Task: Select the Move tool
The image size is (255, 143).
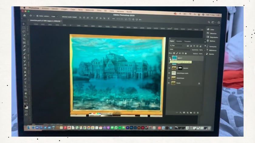Action: [24, 24]
